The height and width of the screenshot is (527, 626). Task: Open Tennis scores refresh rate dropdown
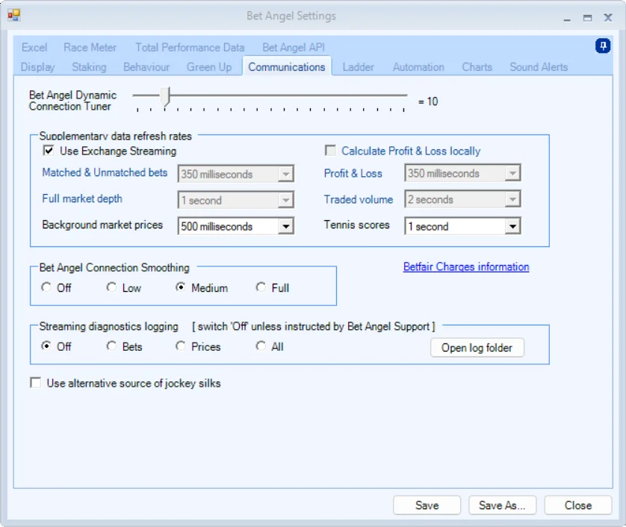pyautogui.click(x=512, y=226)
